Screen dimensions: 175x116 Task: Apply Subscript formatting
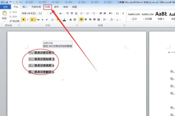pyautogui.click(x=43, y=20)
